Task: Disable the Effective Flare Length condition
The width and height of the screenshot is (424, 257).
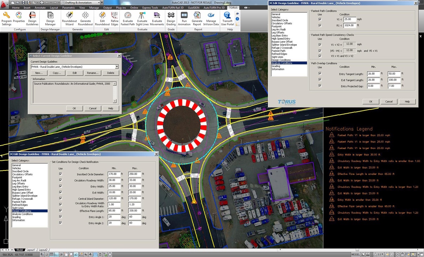Action: pos(60,211)
